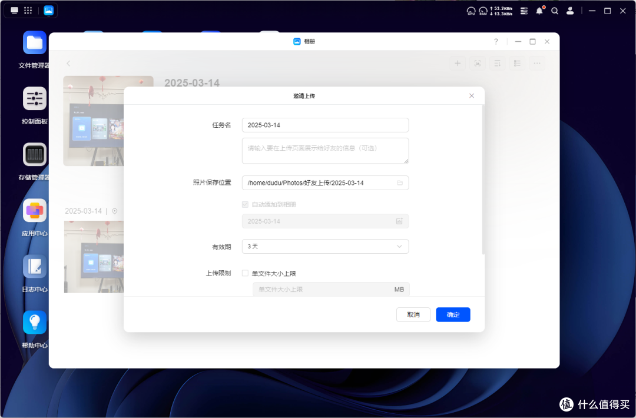
Task: Open the 文件管理器 desktop icon
Action: 35,42
